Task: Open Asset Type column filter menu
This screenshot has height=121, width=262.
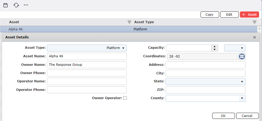Action: click(x=254, y=22)
